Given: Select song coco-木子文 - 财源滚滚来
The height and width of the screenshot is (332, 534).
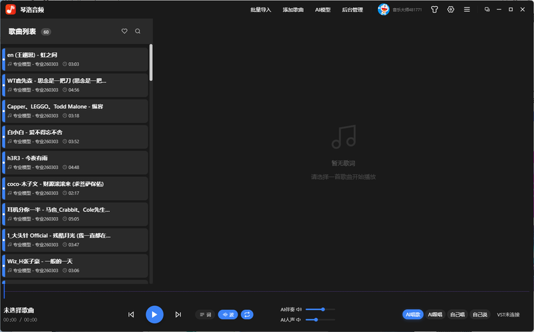Looking at the screenshot, I should click(75, 188).
